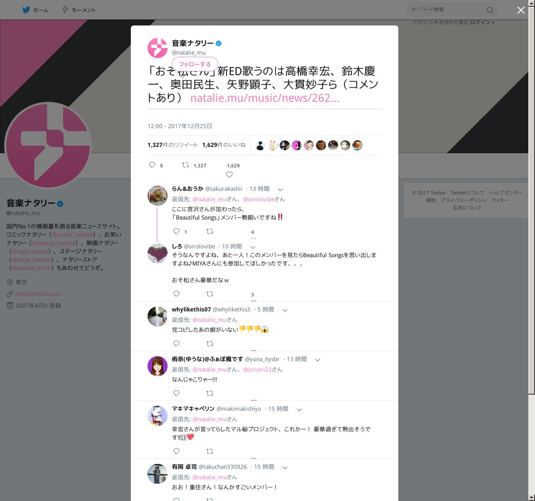Open the ホーム tab in the top navigation

coord(36,10)
